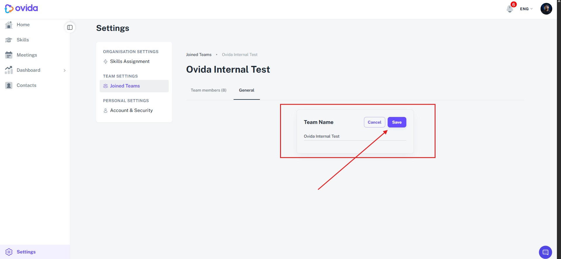Click the Settings page heading
The width and height of the screenshot is (561, 259).
pyautogui.click(x=113, y=28)
